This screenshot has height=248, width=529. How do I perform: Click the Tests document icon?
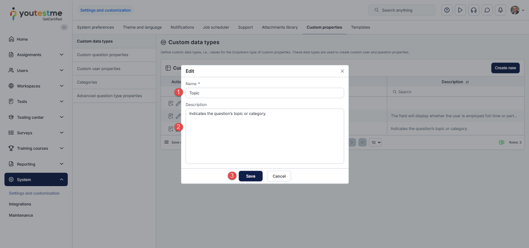[x=11, y=101]
